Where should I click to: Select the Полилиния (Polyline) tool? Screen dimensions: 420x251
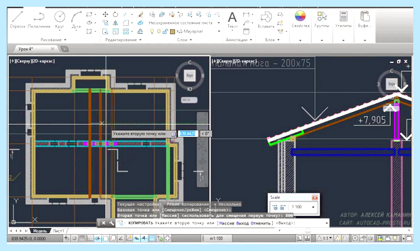[39, 19]
